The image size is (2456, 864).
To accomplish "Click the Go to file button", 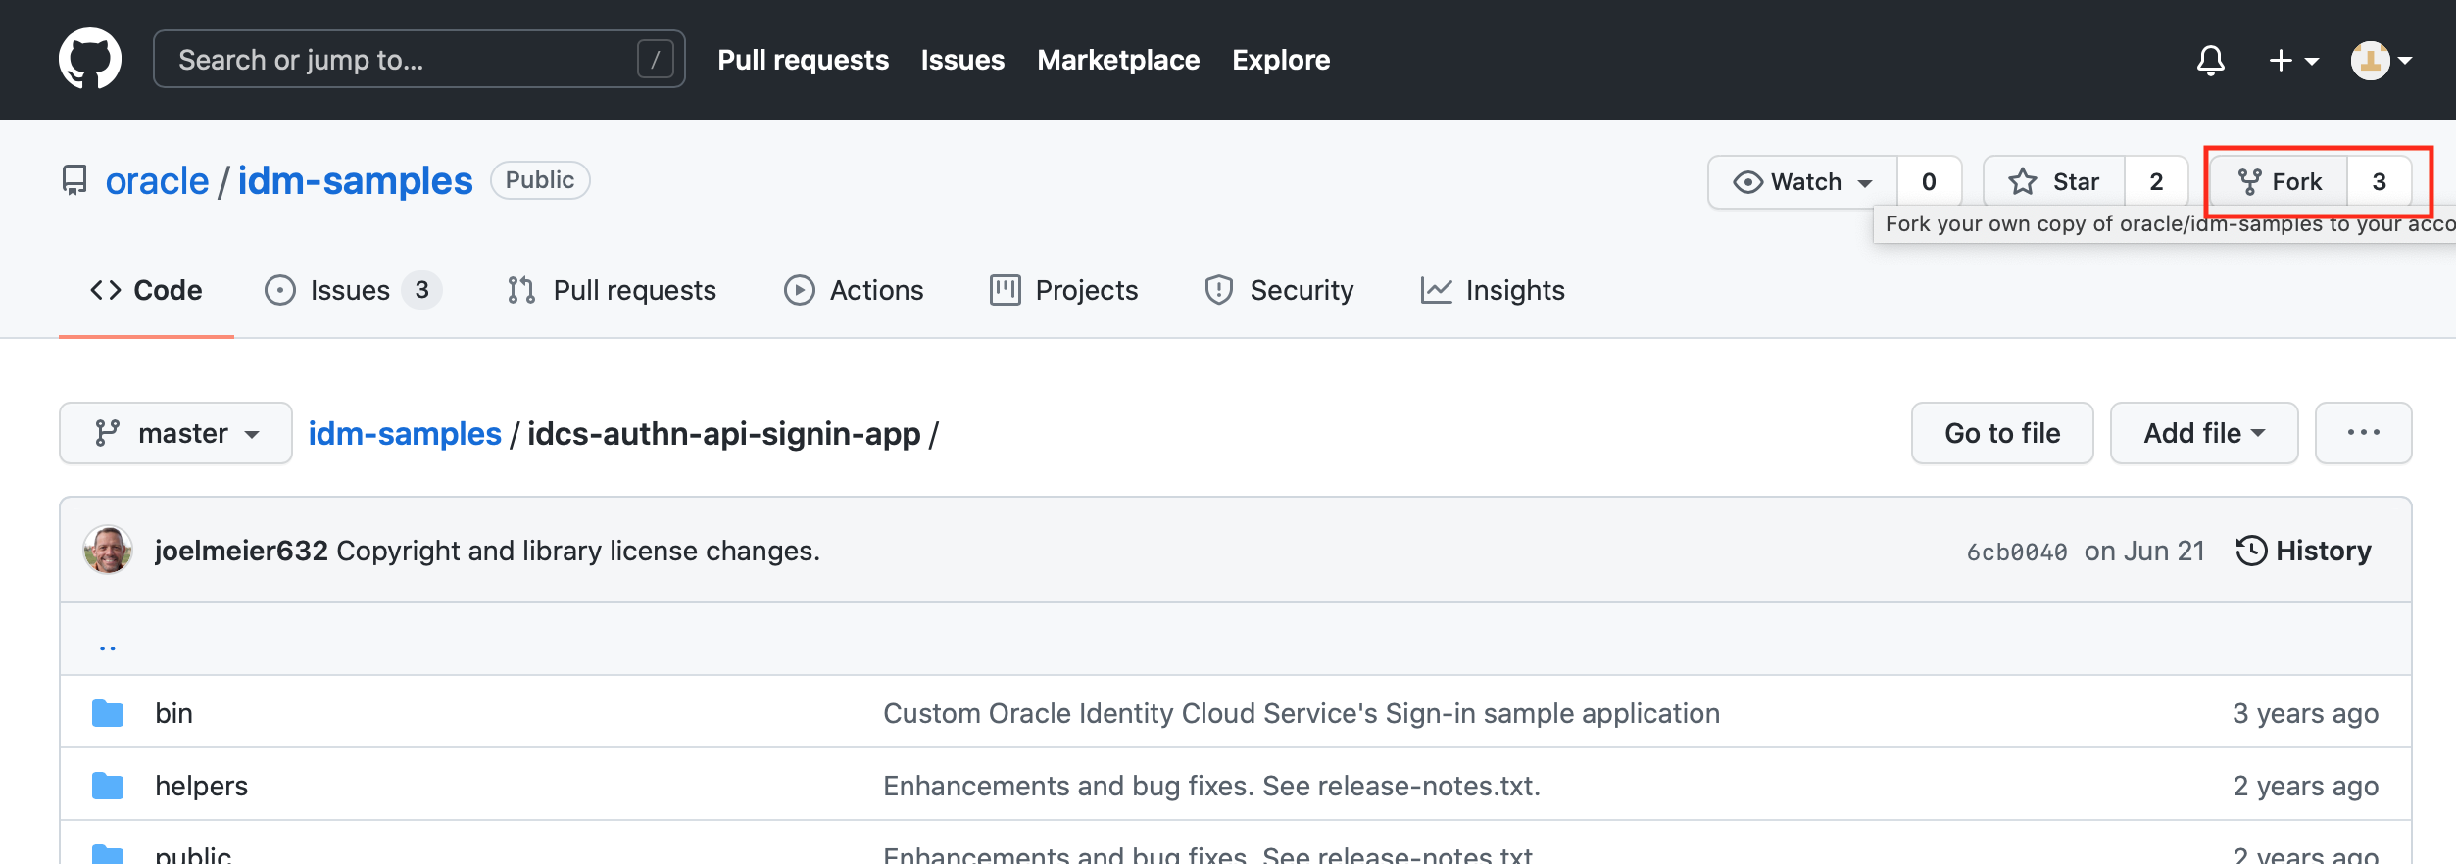I will (2001, 433).
